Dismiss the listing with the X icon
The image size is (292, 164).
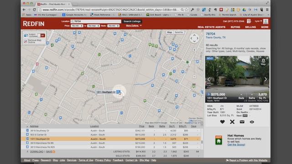(x=232, y=122)
